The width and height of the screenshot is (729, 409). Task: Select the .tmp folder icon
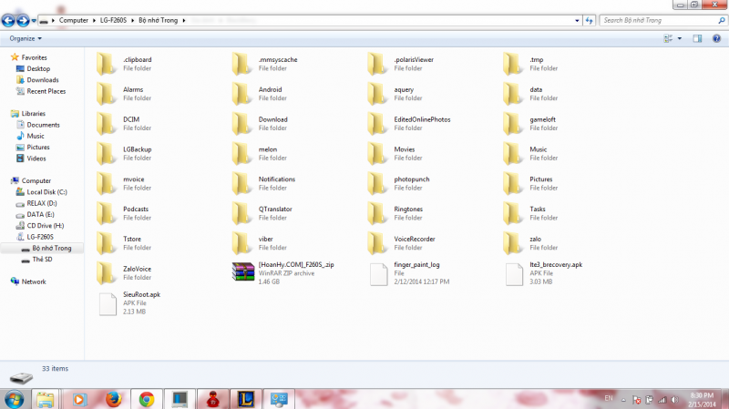(513, 64)
